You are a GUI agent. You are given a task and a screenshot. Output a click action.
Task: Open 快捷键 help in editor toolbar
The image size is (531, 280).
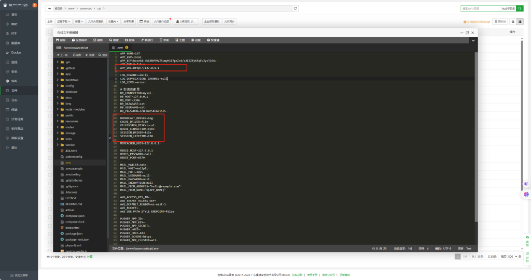tap(213, 40)
